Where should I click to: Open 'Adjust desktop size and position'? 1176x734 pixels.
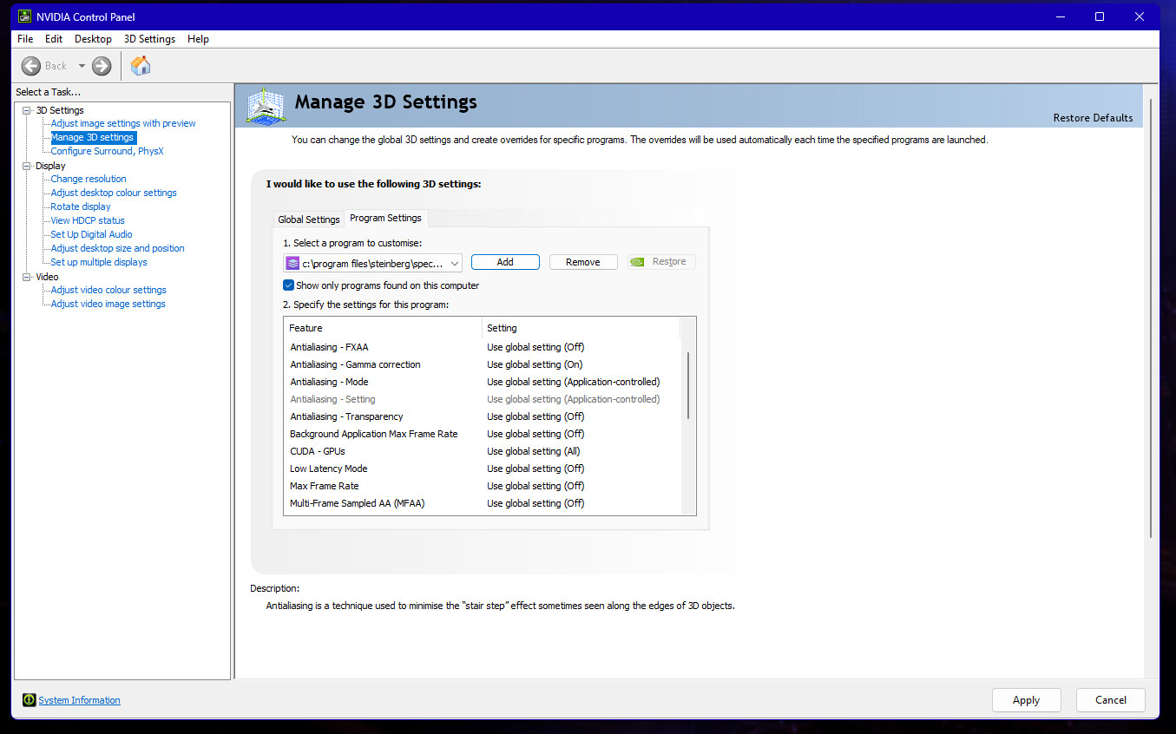[x=117, y=248]
